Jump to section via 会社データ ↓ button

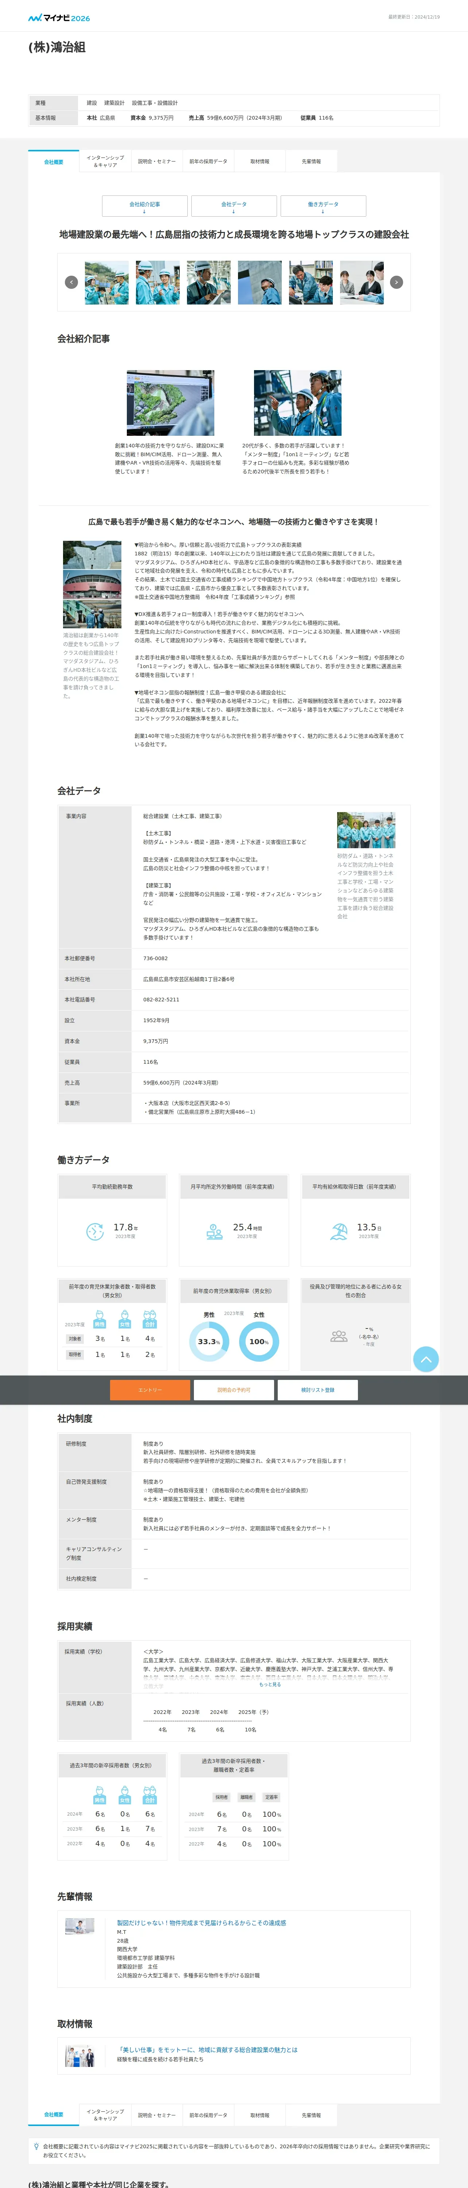(234, 206)
